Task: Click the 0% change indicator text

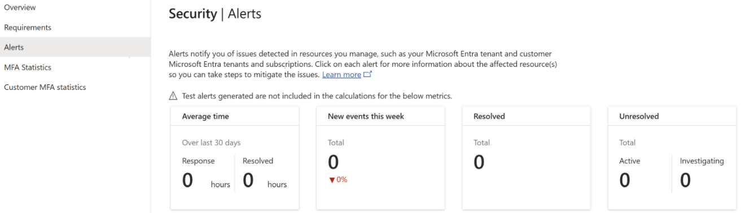Action: click(341, 180)
